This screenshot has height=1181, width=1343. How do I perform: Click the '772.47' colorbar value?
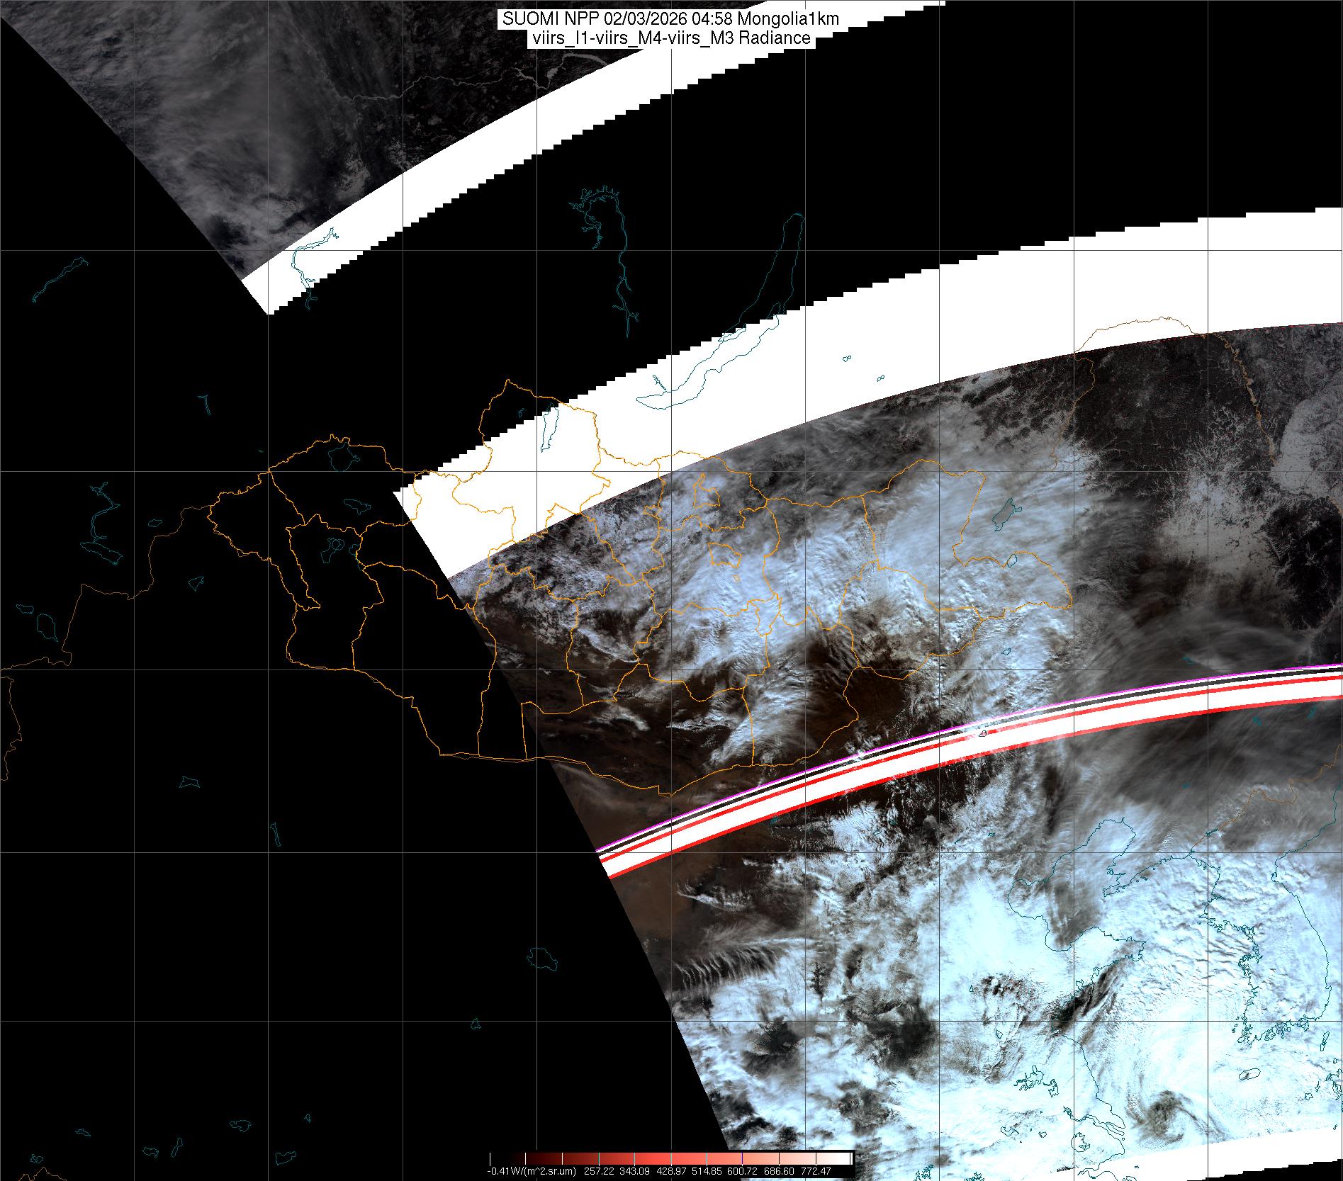pos(817,1171)
